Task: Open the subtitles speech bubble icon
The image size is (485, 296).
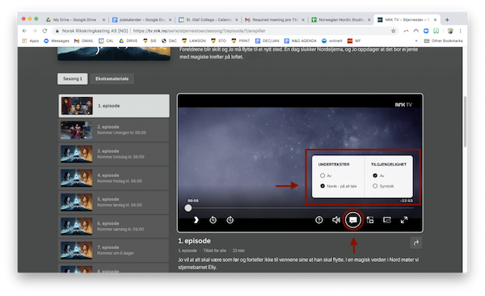Action: [353, 220]
